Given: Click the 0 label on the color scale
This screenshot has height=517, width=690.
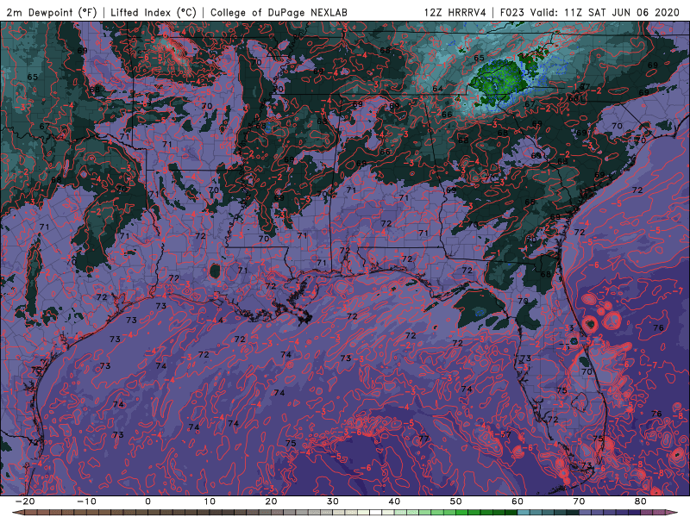Looking at the screenshot, I should pyautogui.click(x=147, y=501).
